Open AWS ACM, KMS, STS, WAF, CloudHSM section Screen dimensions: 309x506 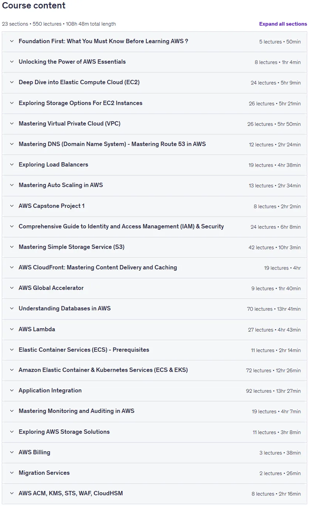coord(154,493)
